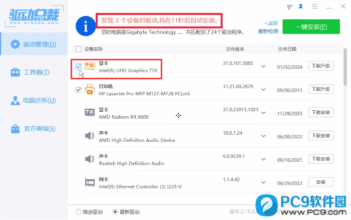
Task: Click 下载安装 for AMD Radeon RX 6600
Action: 321,112
